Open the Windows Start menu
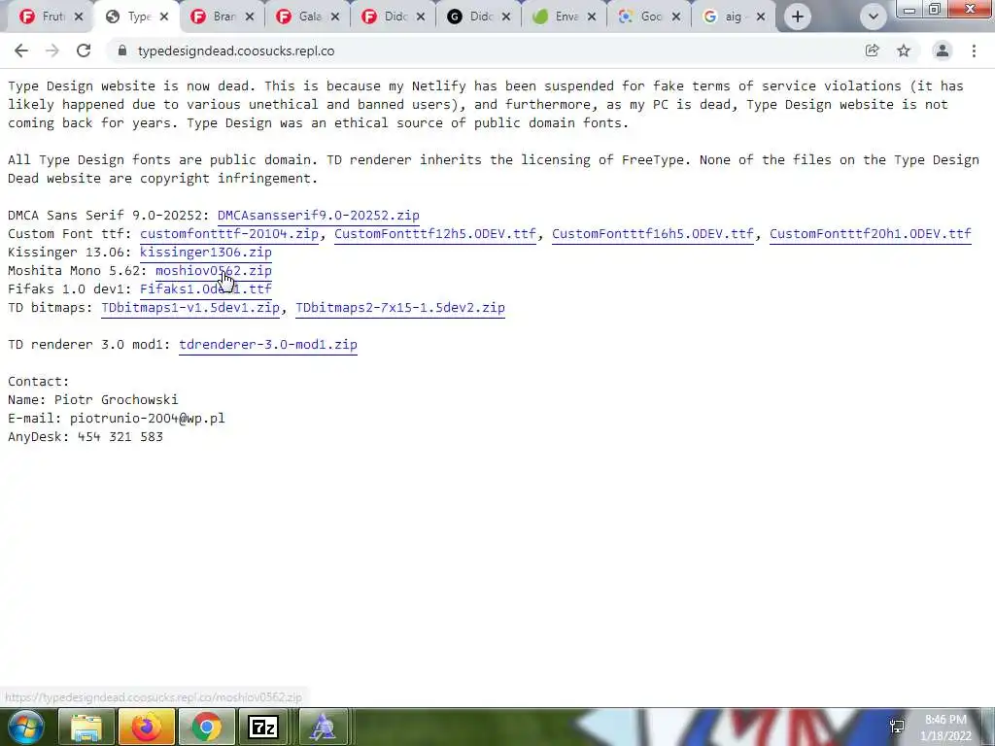 [x=26, y=727]
